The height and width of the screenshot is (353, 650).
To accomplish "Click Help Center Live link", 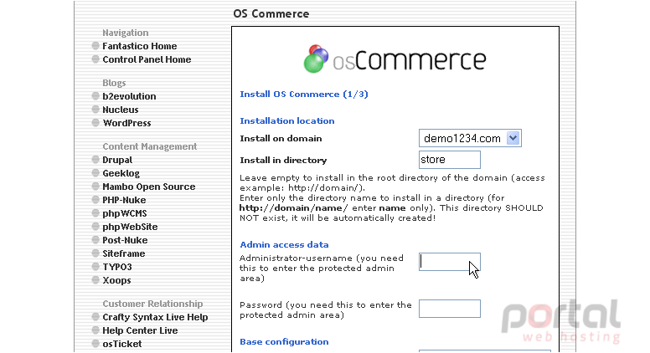I will tap(140, 330).
